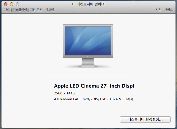Click the 이 매킨토시에 관하여 window title

click(88, 4)
